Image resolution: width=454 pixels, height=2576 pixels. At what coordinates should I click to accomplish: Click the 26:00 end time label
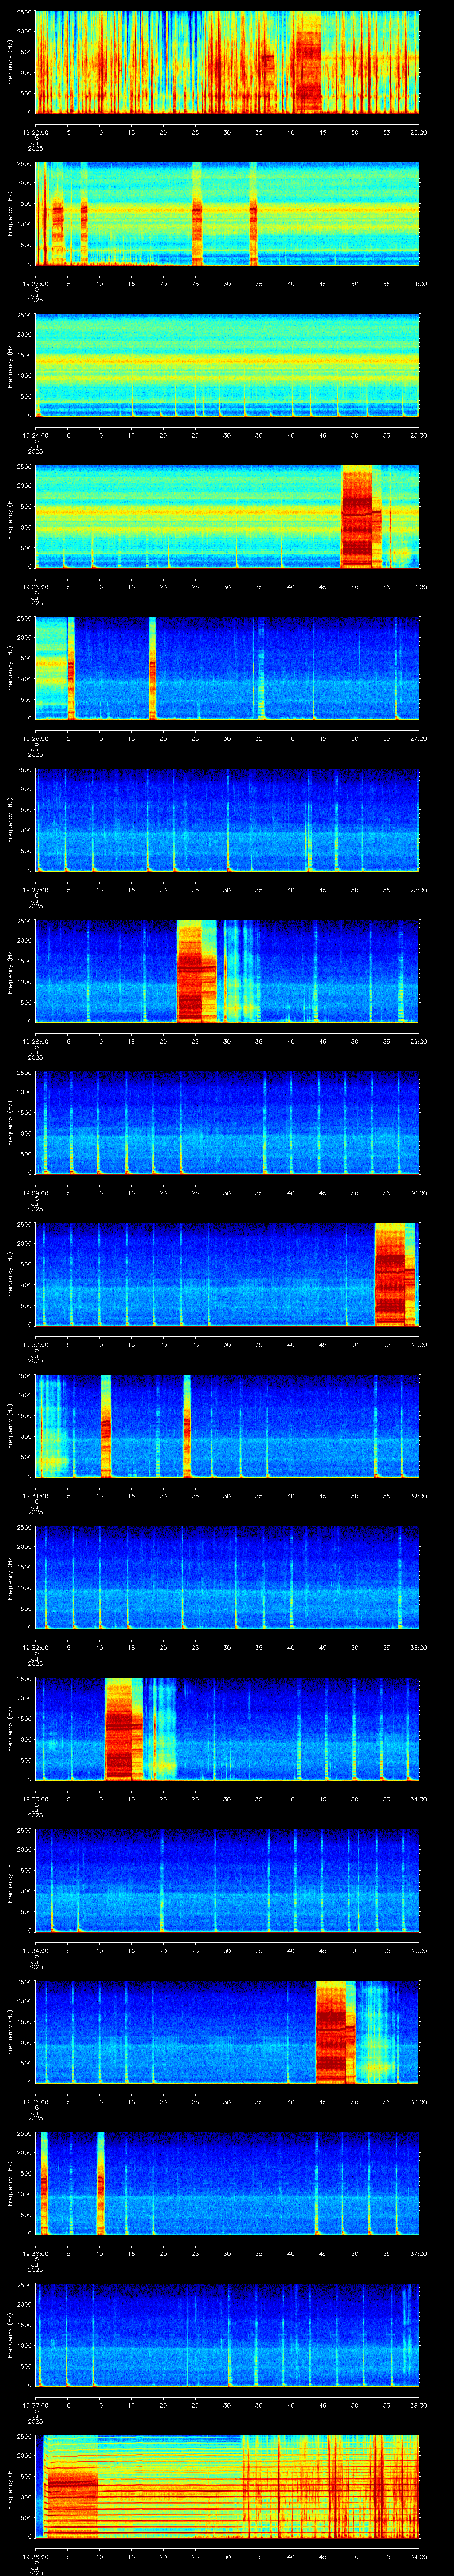click(418, 586)
